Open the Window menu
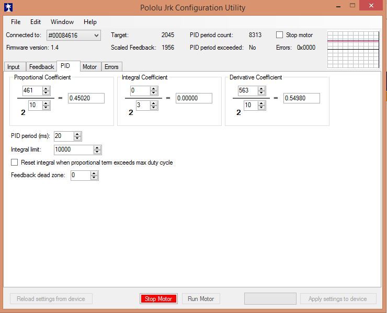The image size is (387, 313). [x=62, y=22]
